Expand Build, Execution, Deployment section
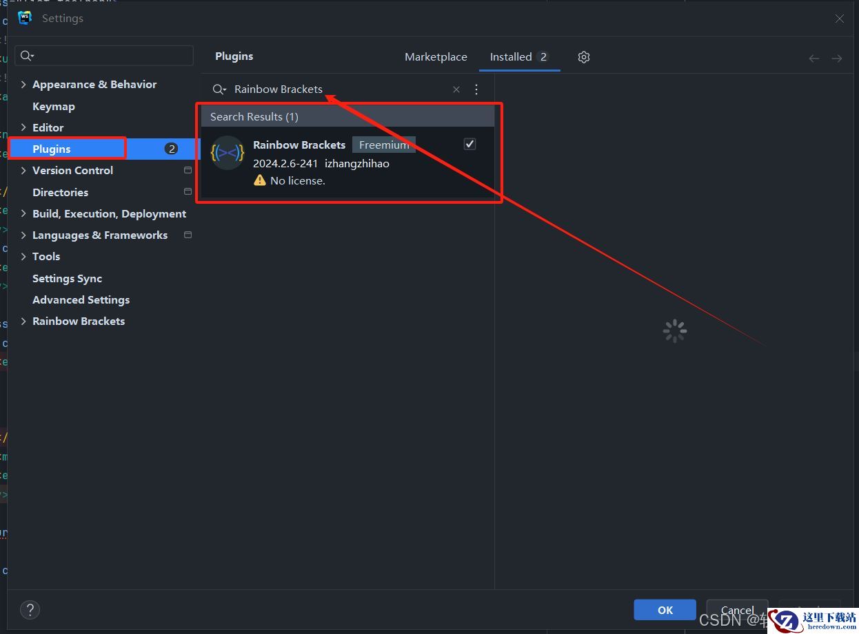Screen dimensions: 859x634 [x=23, y=213]
